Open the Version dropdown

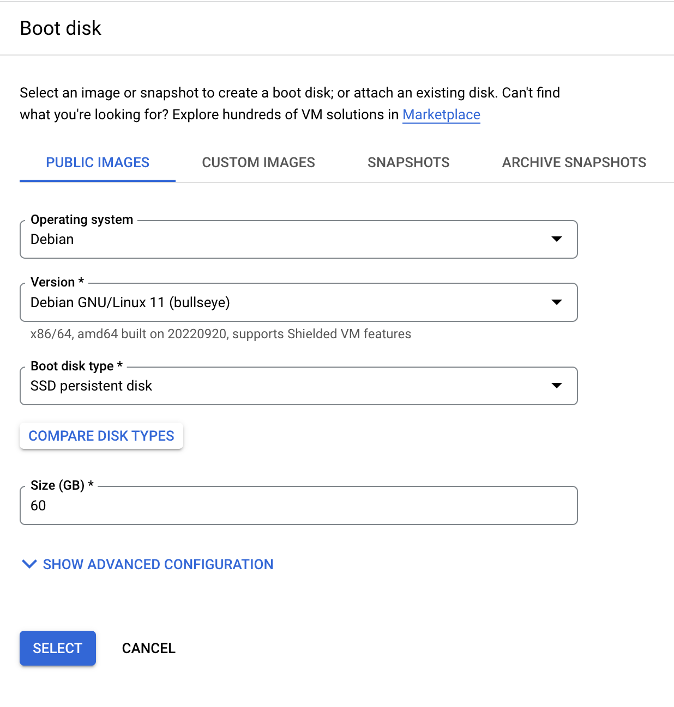click(298, 302)
